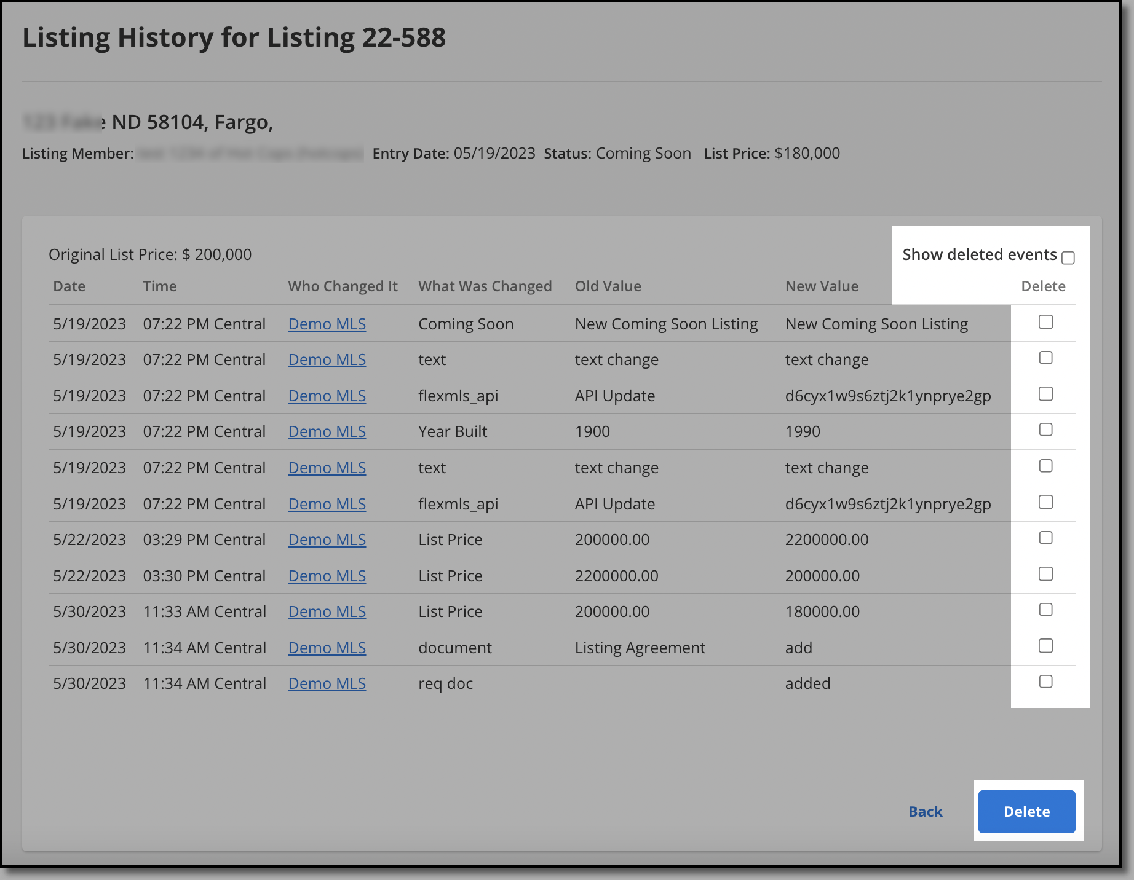The height and width of the screenshot is (880, 1134).
Task: Click the 1990 new value cell
Action: 803,431
